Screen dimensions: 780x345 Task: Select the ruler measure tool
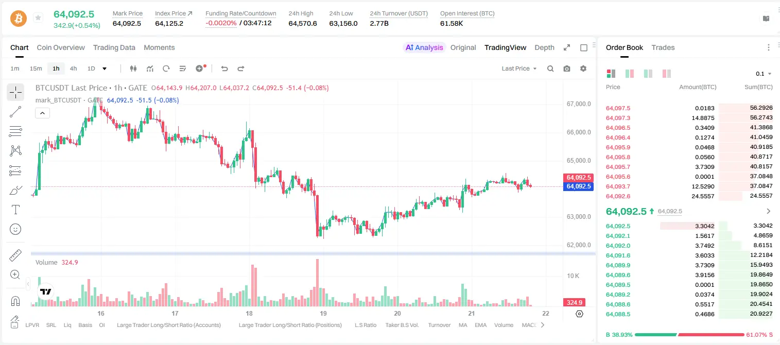(15, 255)
